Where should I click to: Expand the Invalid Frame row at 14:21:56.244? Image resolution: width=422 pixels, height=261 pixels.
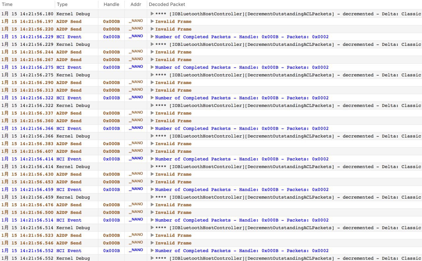point(152,52)
